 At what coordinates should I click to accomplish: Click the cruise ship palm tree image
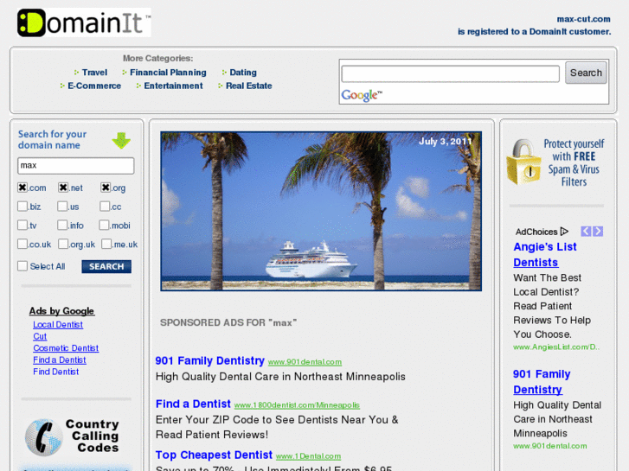pyautogui.click(x=321, y=211)
